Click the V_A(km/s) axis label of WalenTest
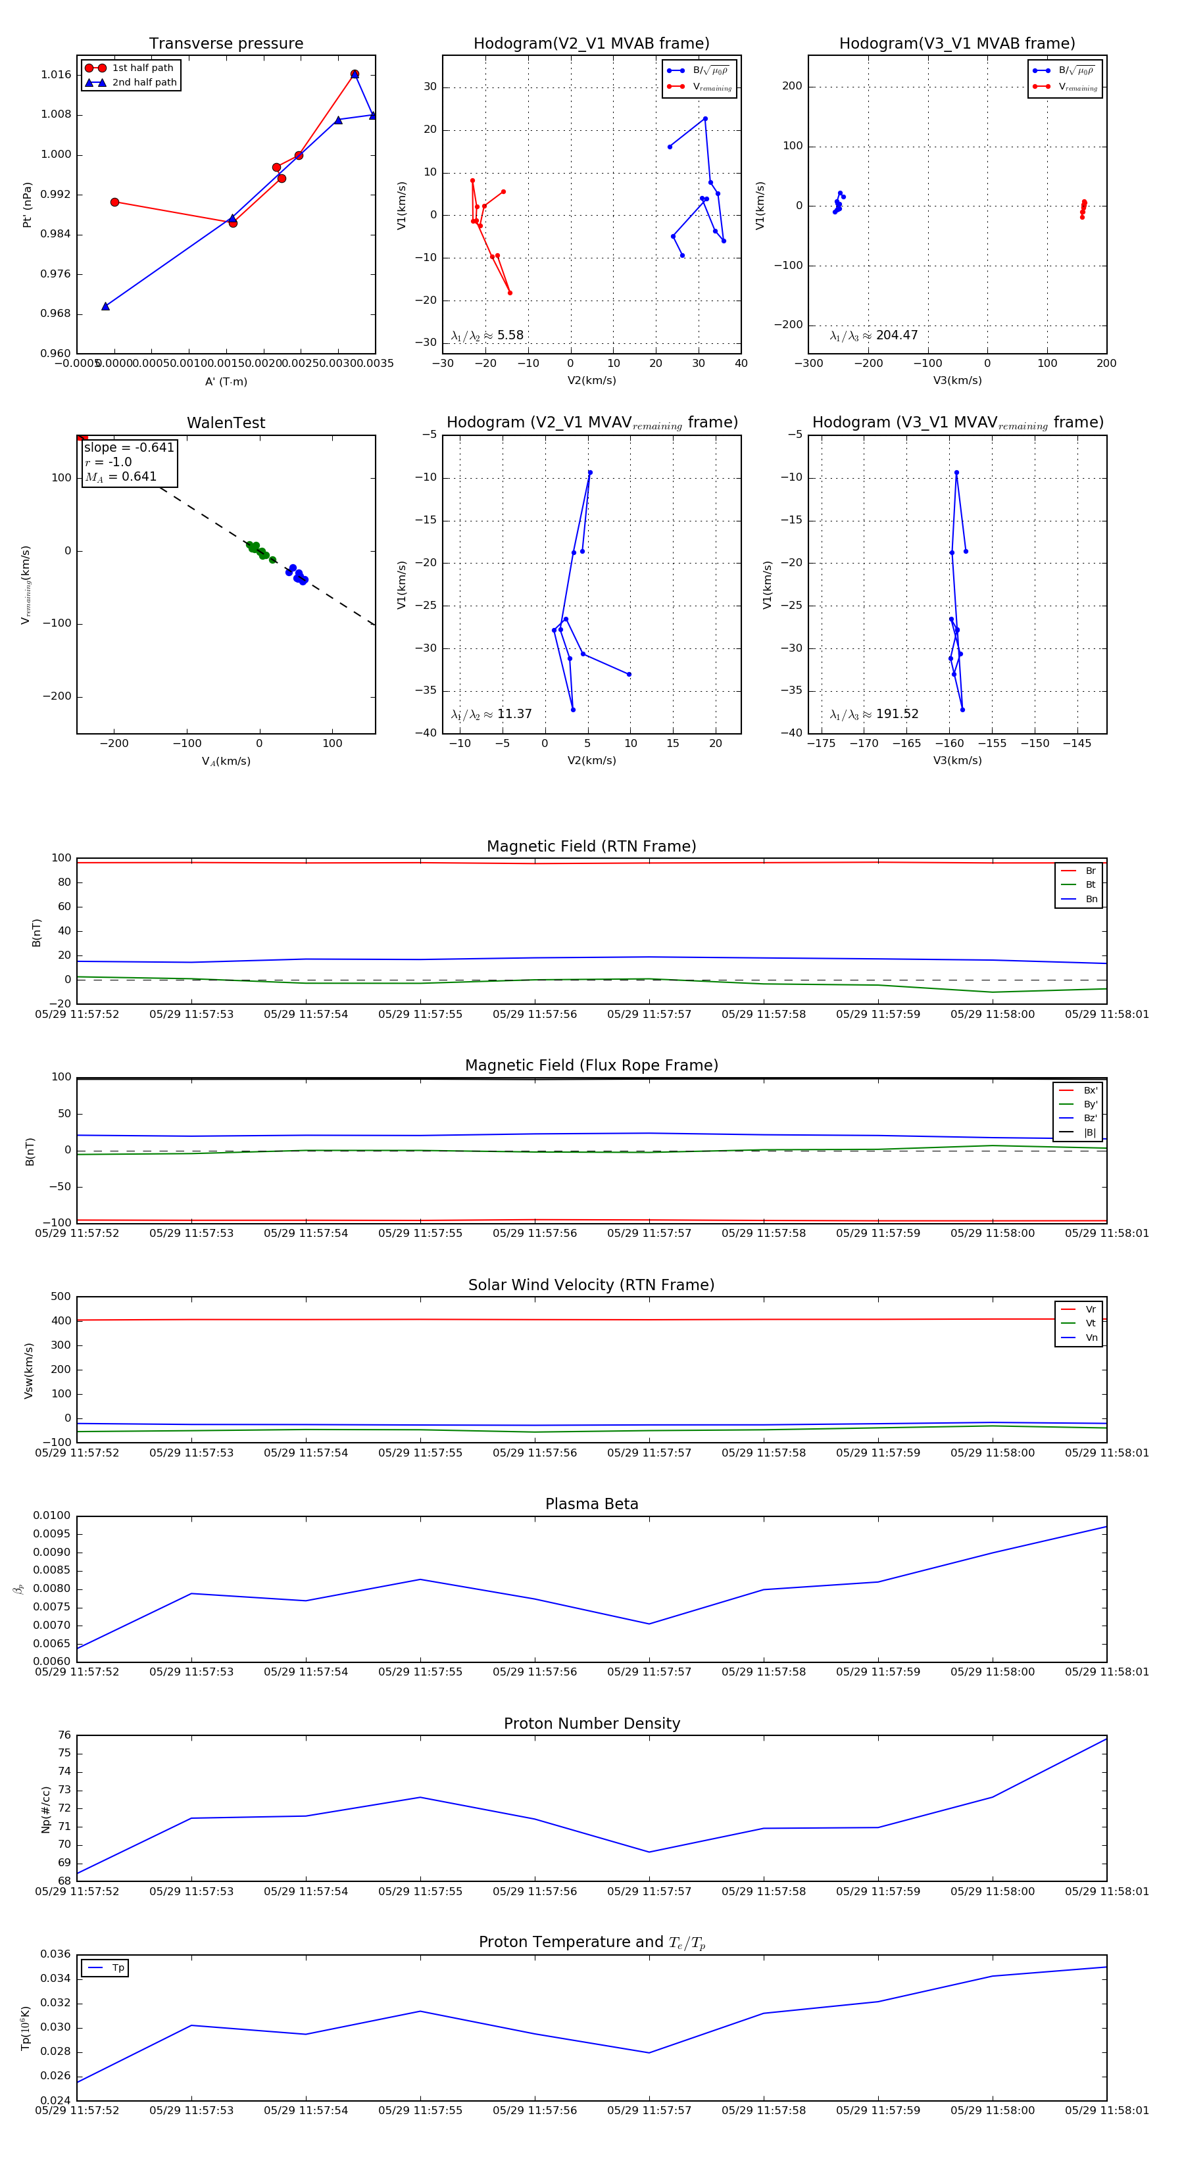1184x2170 pixels. point(226,761)
